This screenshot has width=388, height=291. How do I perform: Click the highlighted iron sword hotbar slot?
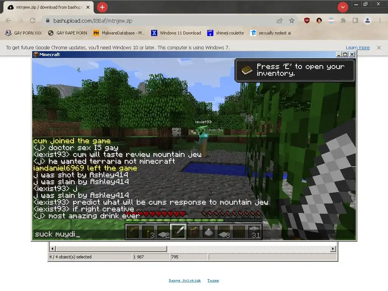click(x=178, y=232)
